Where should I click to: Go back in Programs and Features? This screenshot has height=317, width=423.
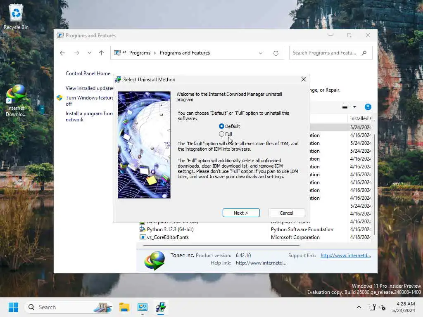pos(62,53)
